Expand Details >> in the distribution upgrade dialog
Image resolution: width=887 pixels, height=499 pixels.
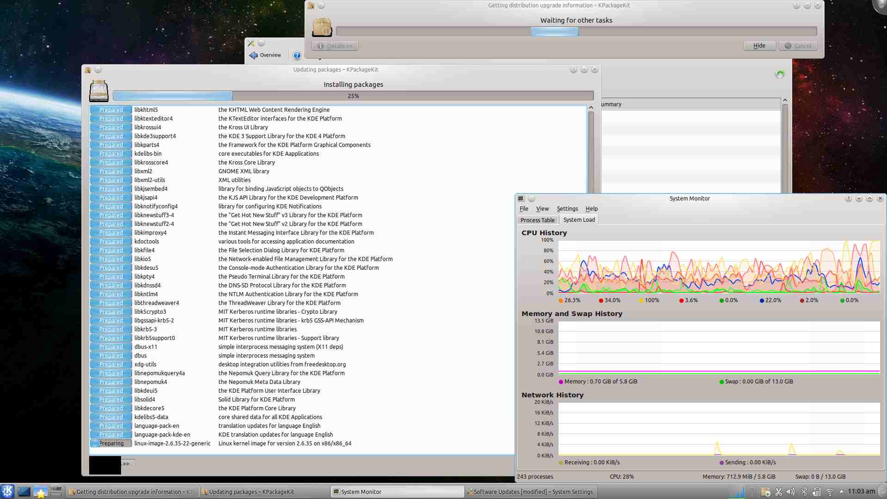tap(335, 46)
